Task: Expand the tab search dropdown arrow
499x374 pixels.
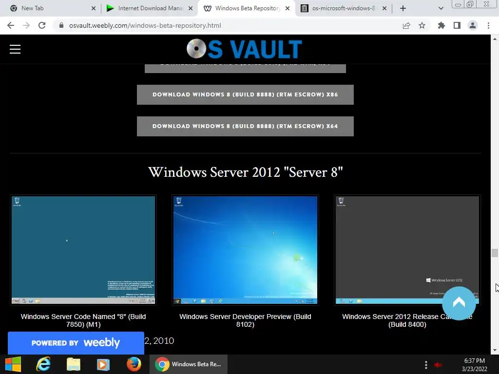Action: point(441,8)
